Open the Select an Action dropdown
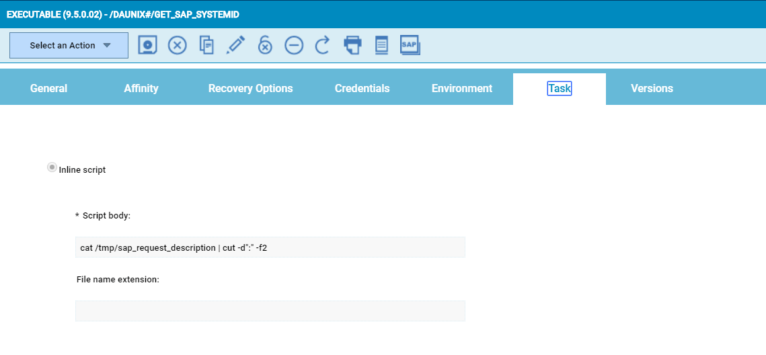 (69, 46)
